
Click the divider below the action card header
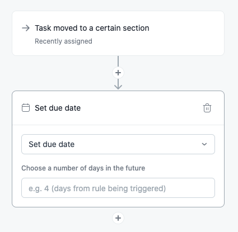tap(118, 125)
